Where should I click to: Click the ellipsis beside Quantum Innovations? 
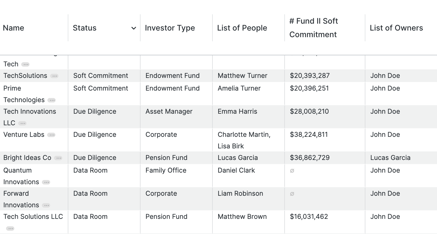coord(46,182)
